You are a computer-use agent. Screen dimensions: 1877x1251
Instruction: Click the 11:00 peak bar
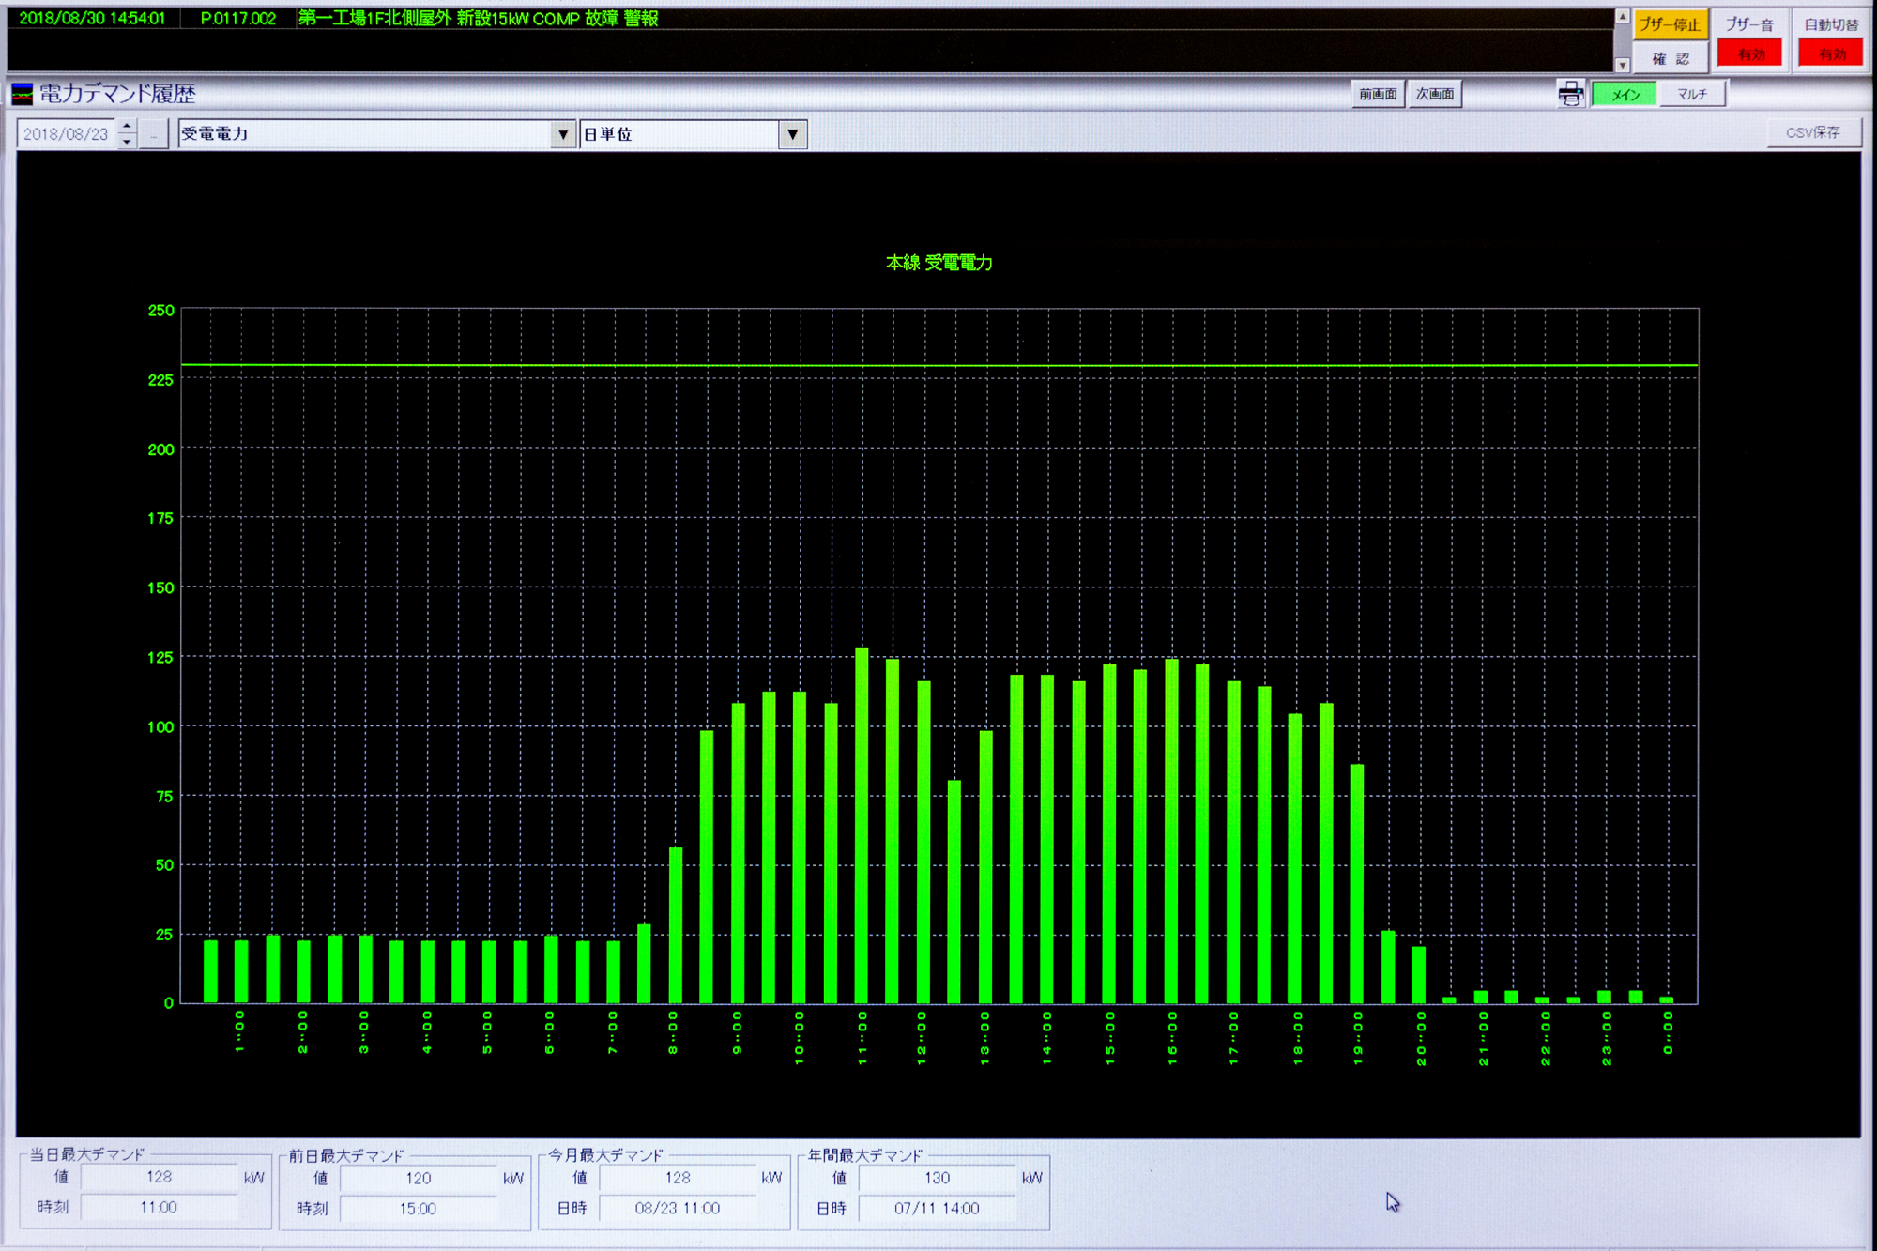click(862, 825)
